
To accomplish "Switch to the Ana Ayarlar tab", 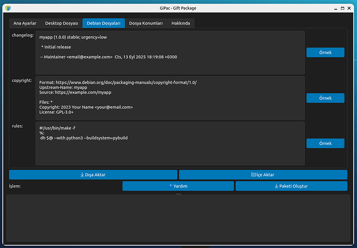I will (x=25, y=23).
